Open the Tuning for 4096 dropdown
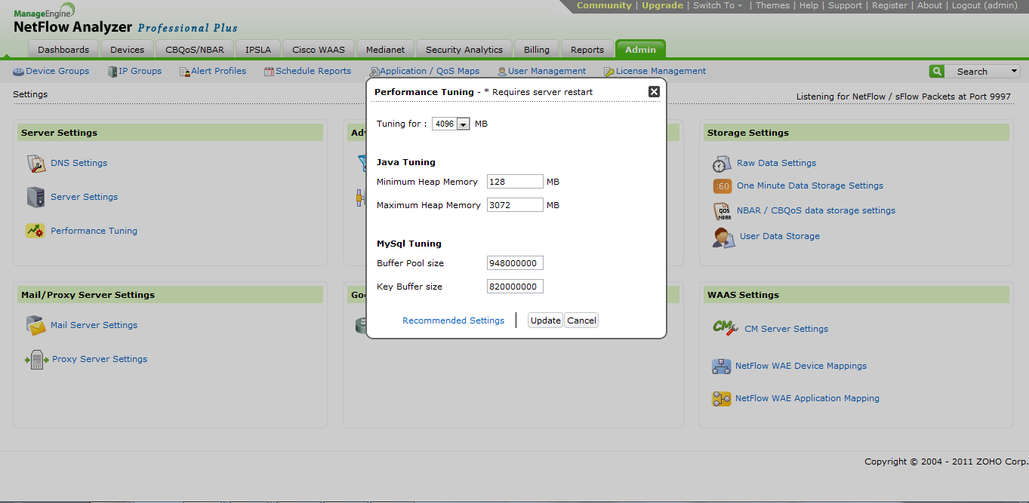Image resolution: width=1029 pixels, height=503 pixels. click(451, 124)
